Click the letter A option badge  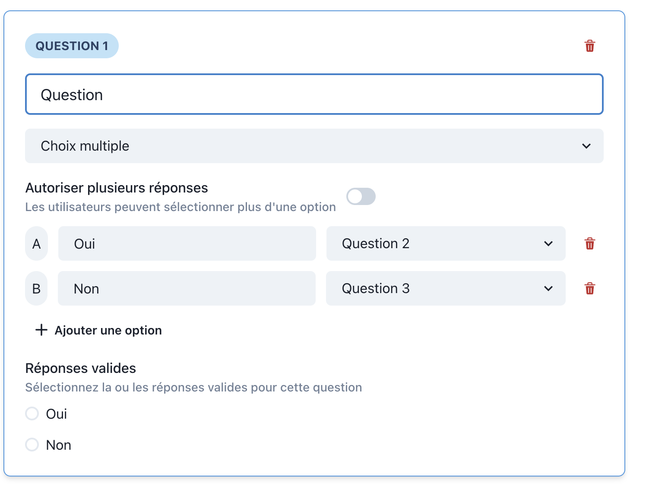click(x=37, y=244)
